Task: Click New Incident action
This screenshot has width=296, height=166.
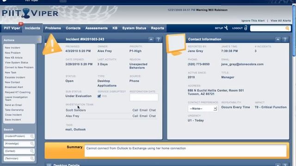Action: pyautogui.click(x=12, y=47)
